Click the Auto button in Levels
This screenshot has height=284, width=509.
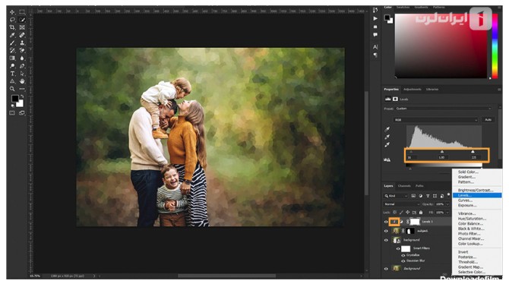tap(488, 120)
